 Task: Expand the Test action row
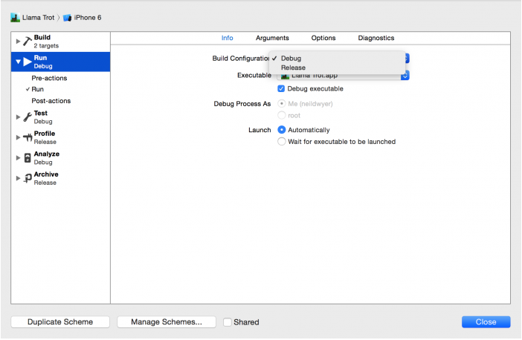(x=18, y=117)
